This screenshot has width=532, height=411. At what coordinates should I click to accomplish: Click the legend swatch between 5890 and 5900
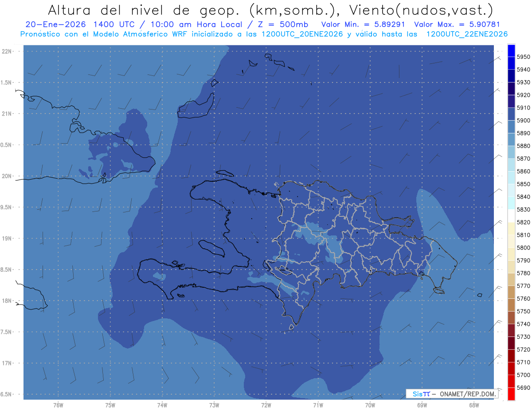(x=511, y=127)
